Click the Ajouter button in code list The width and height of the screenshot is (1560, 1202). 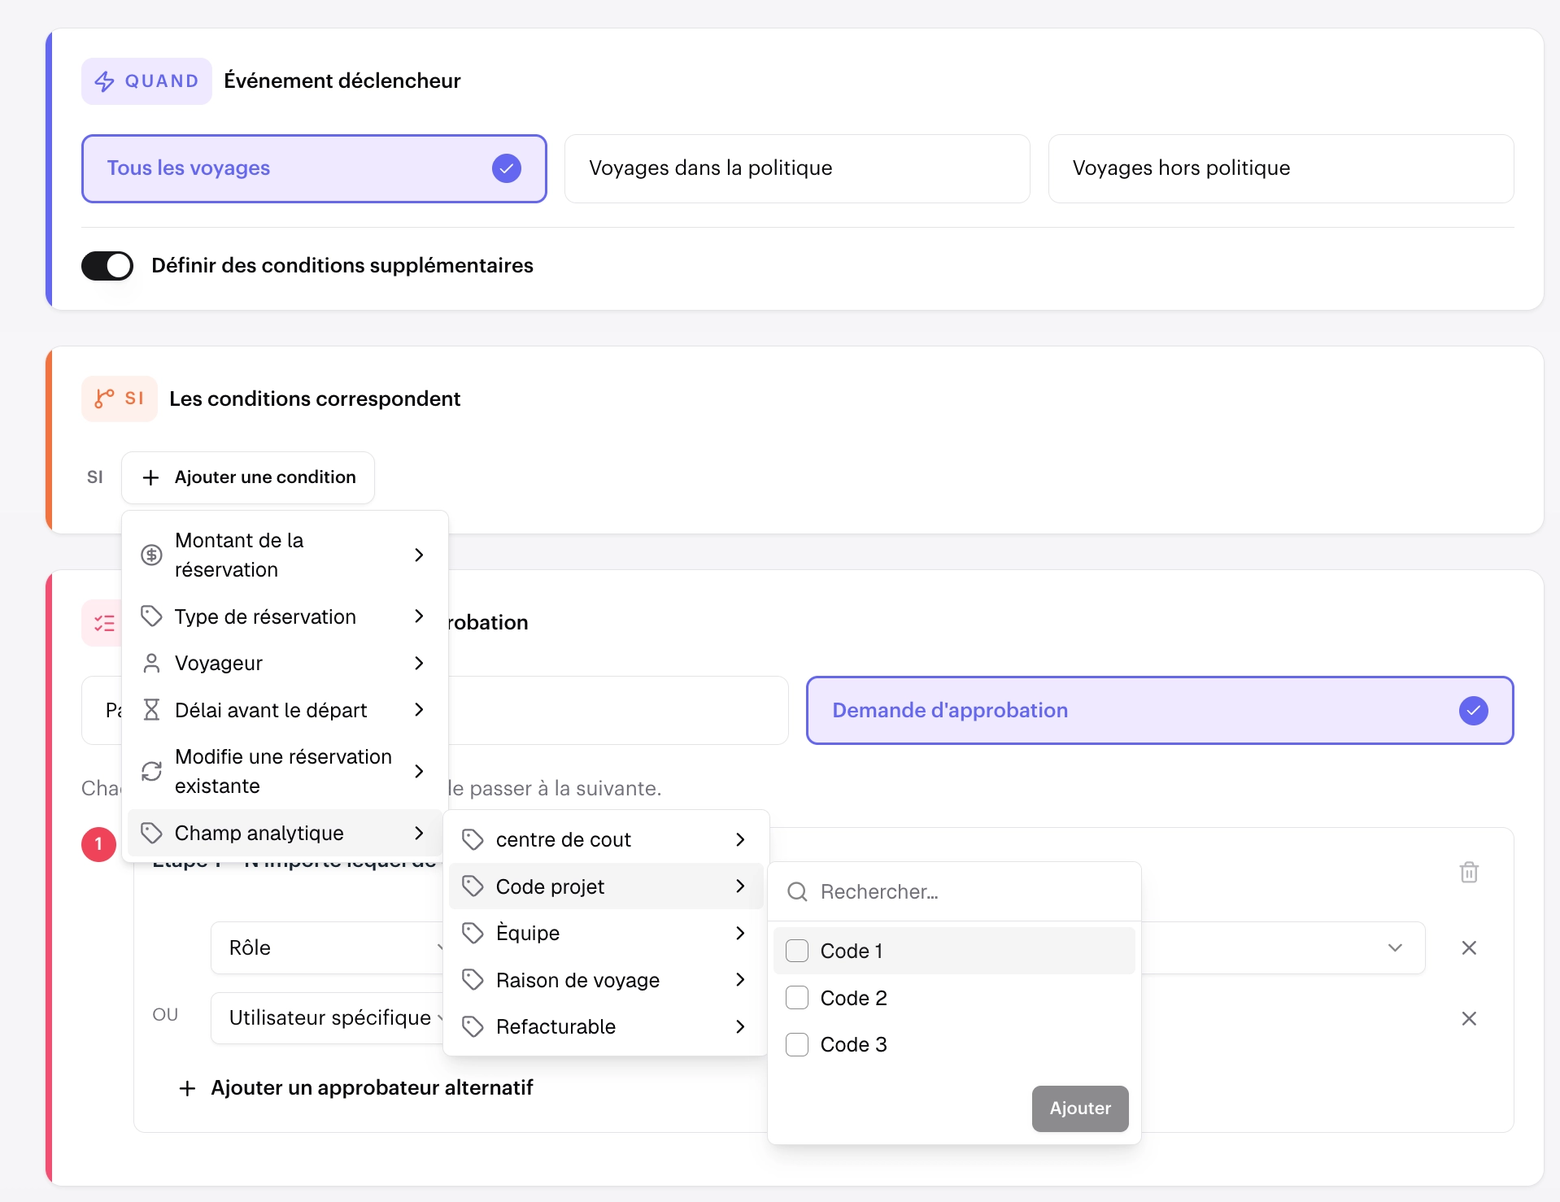click(x=1080, y=1108)
